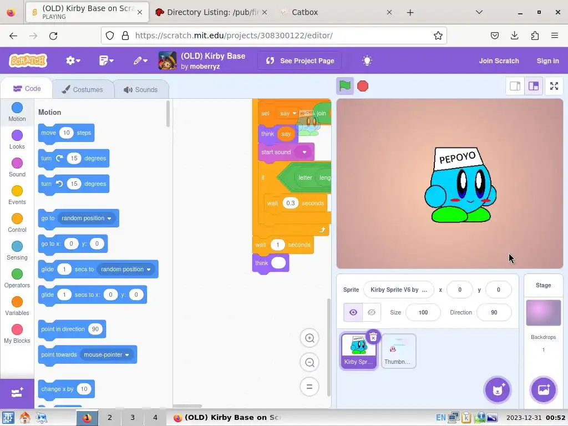Open Tutorials lightbulb icon
568x426 pixels.
367,60
